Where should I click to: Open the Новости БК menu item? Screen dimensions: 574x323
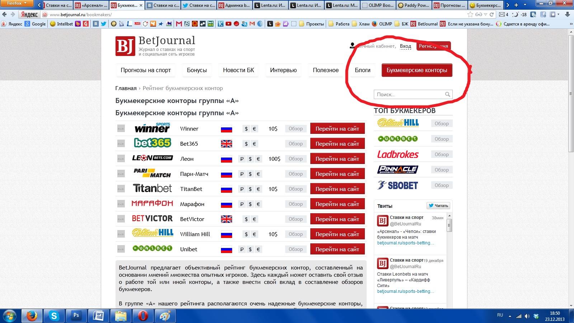pyautogui.click(x=239, y=70)
